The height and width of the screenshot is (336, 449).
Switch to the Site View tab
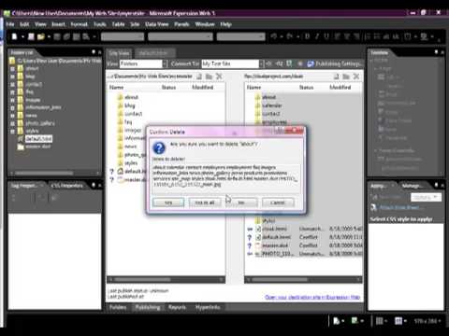point(119,53)
